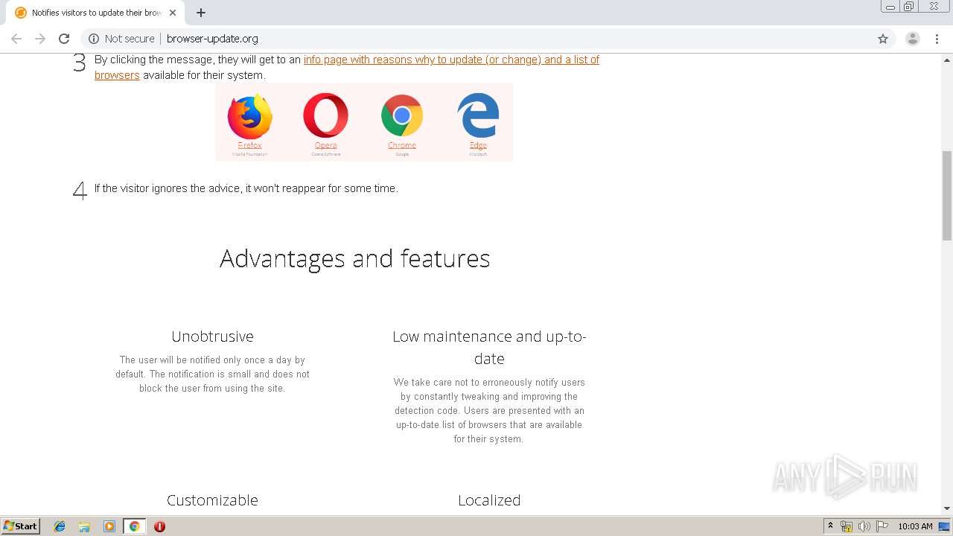Click the Chrome browser logo
This screenshot has height=536, width=953.
402,115
